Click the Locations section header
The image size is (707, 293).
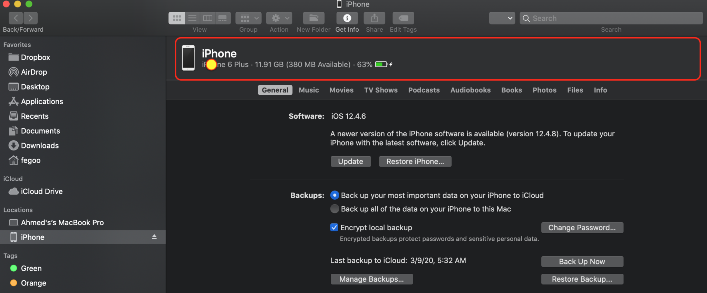[18, 210]
